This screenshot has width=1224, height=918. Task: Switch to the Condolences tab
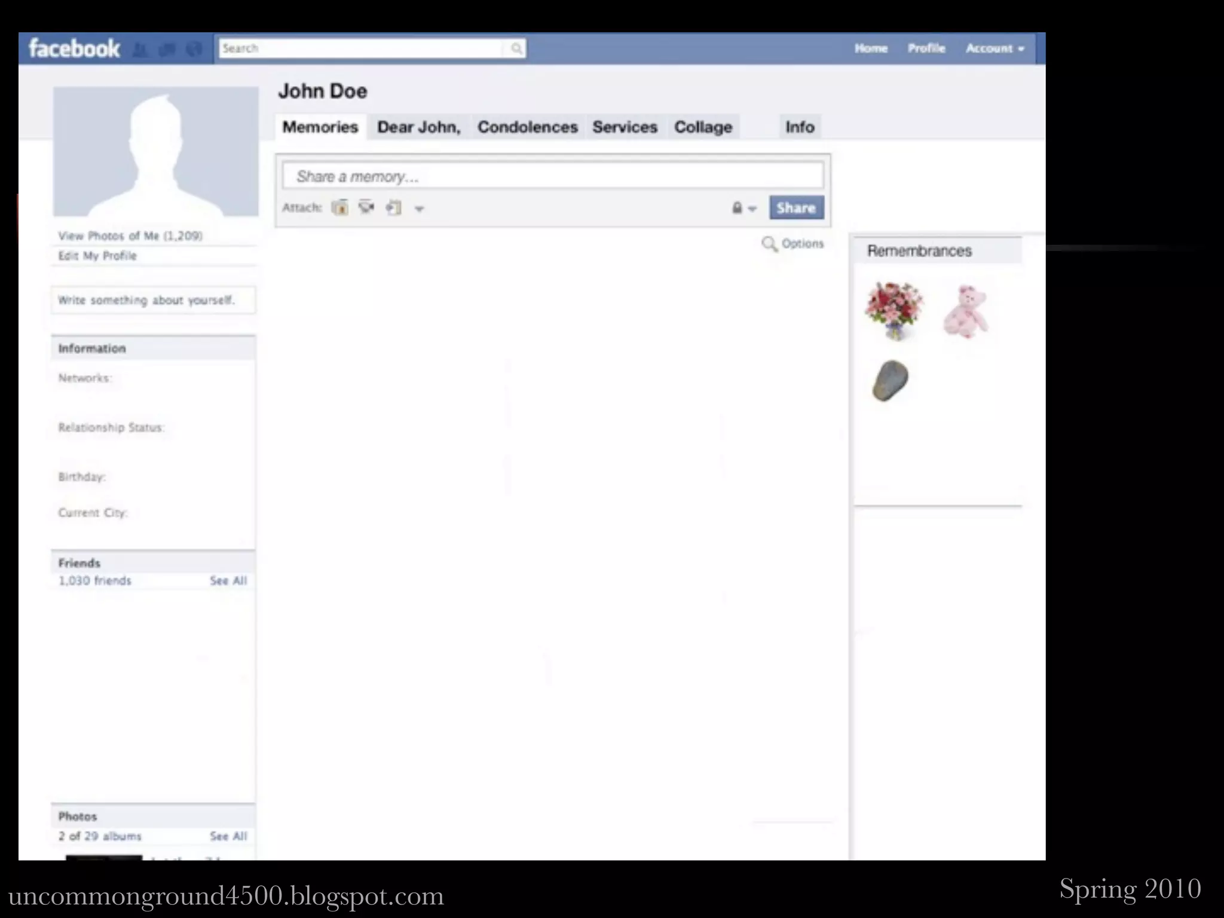tap(527, 127)
